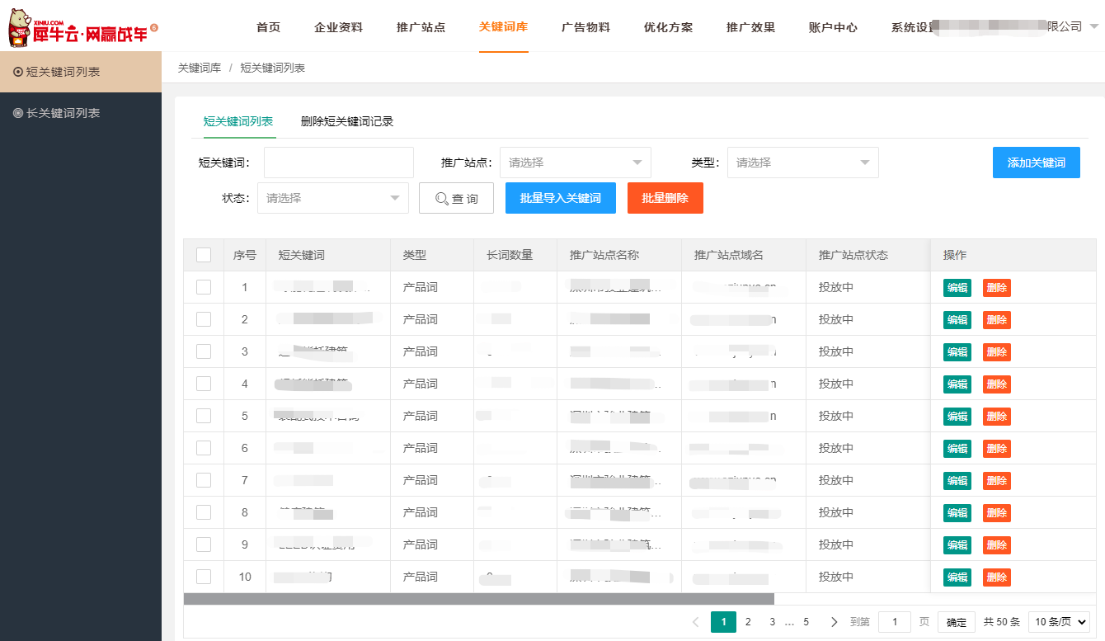Click 删除 for row 7
The image size is (1105, 641).
pyautogui.click(x=997, y=481)
